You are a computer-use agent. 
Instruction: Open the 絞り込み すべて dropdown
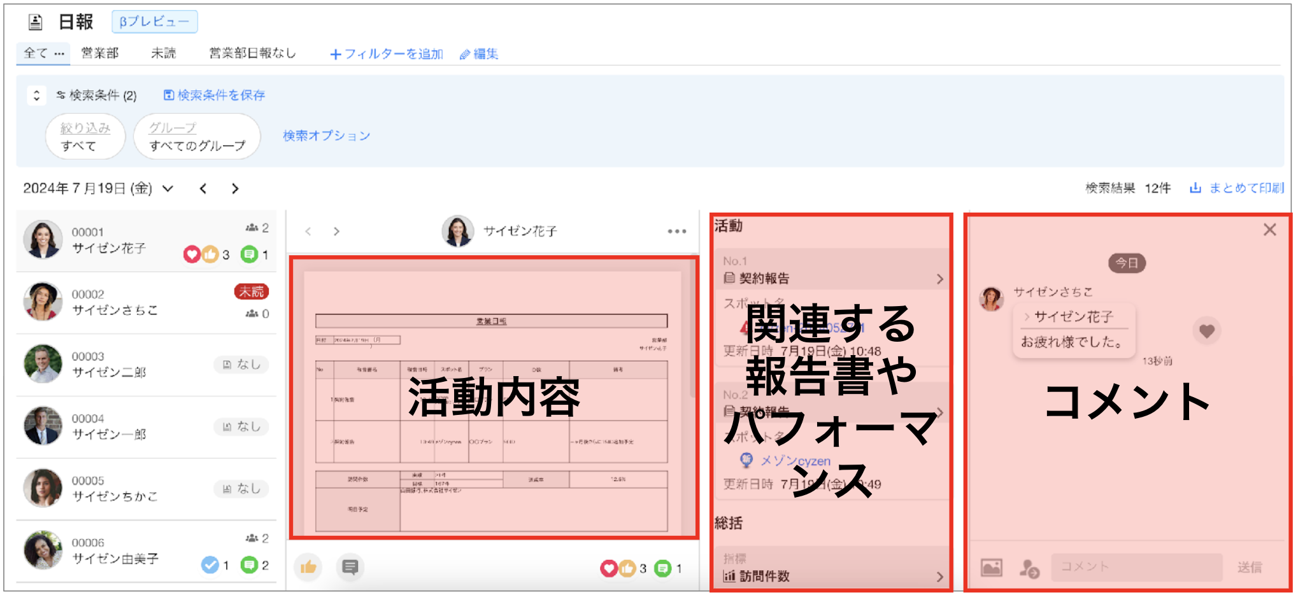[x=85, y=136]
